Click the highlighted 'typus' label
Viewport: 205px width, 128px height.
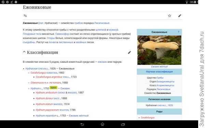tap(54, 88)
